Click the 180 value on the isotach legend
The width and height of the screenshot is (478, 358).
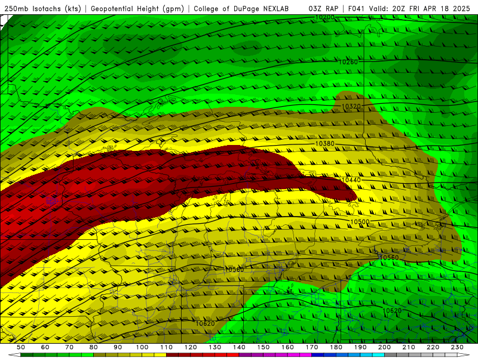336,347
